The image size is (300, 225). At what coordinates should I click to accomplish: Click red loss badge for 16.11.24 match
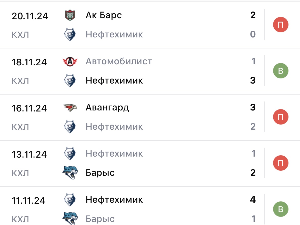click(281, 117)
